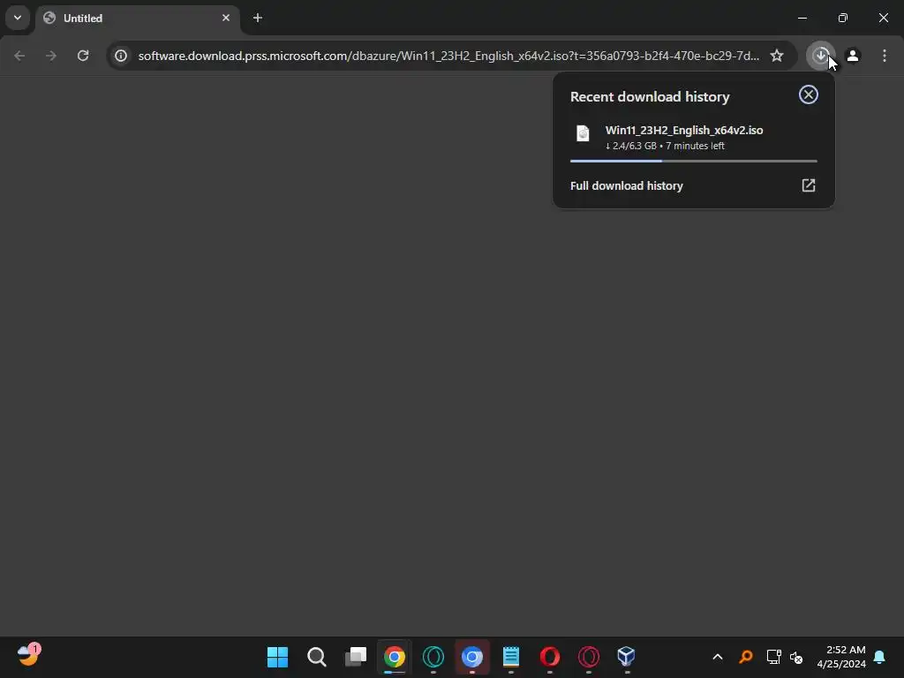Open the VirtualBox taskbar icon
Image resolution: width=904 pixels, height=678 pixels.
click(x=627, y=657)
